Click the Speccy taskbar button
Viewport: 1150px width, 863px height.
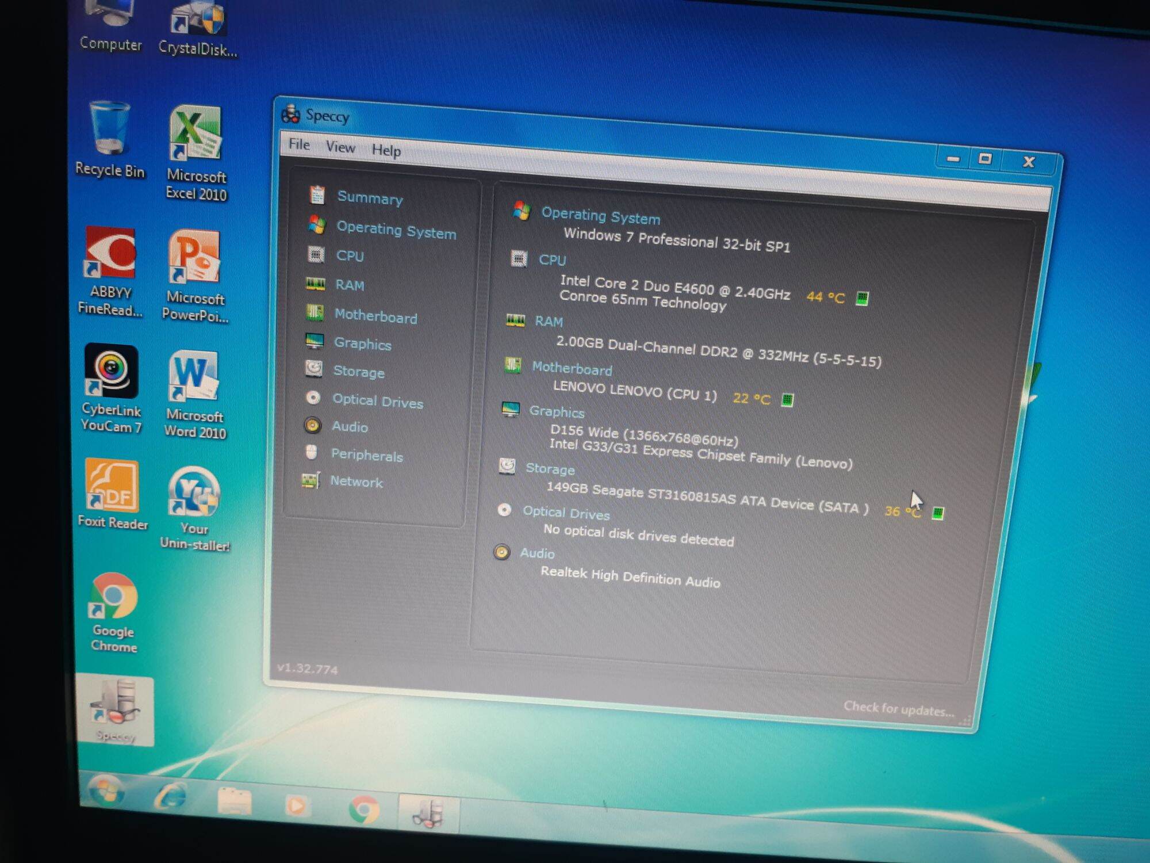pos(428,814)
